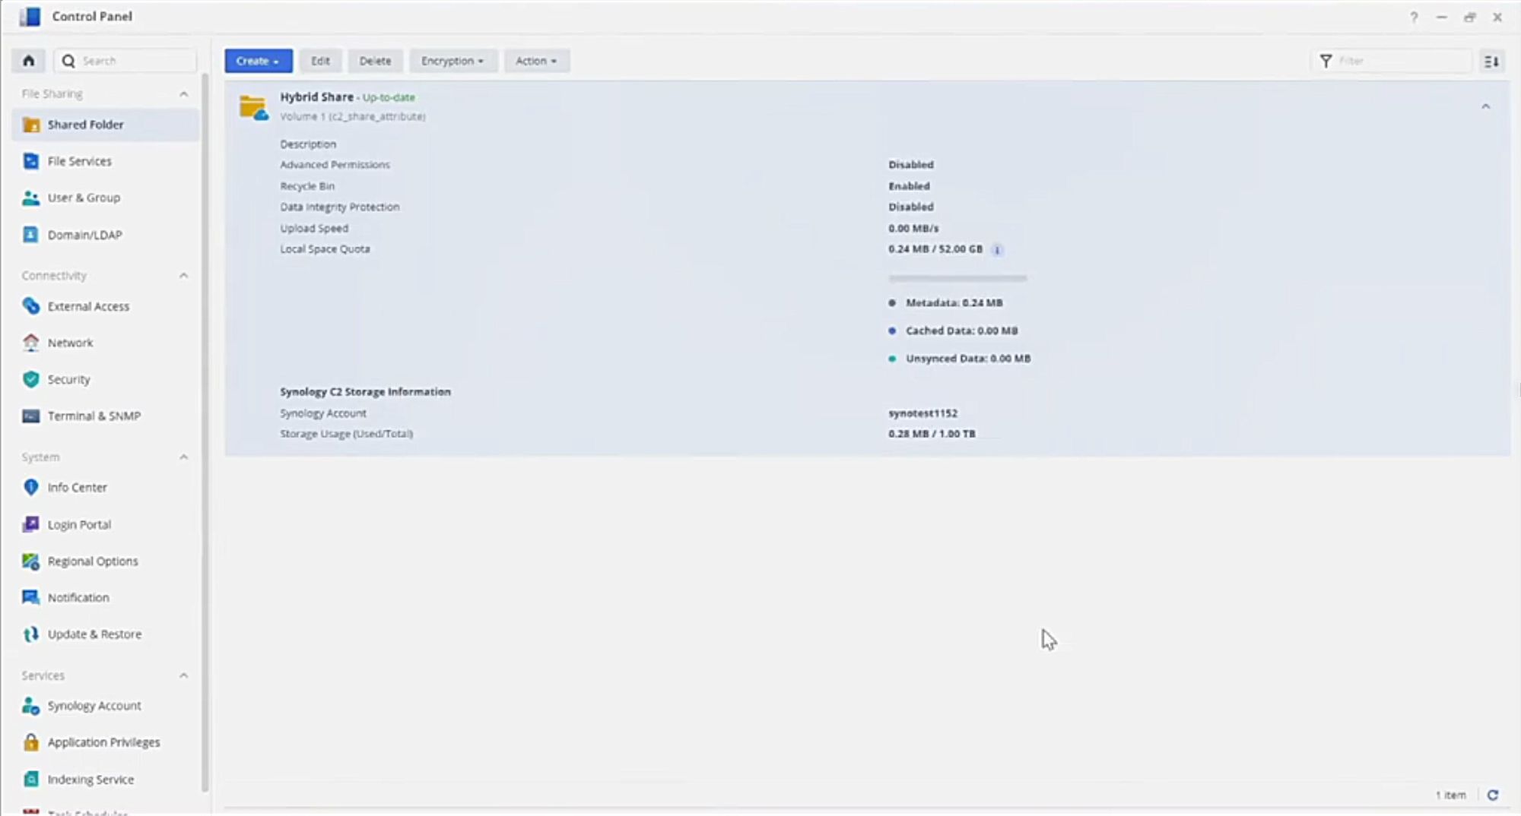Select the Shared Folder menu label
Viewport: 1521px width, 816px height.
click(85, 125)
